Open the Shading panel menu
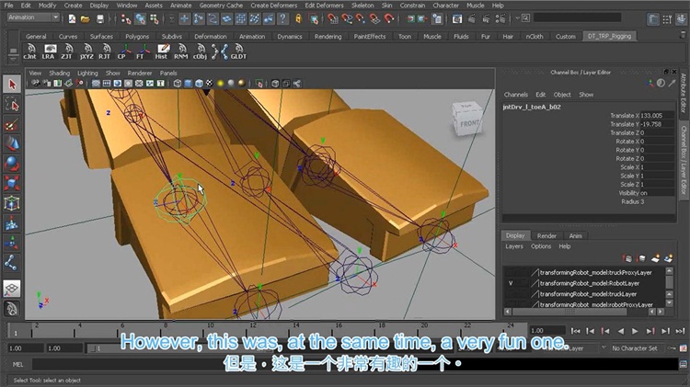690x387 pixels. point(59,73)
